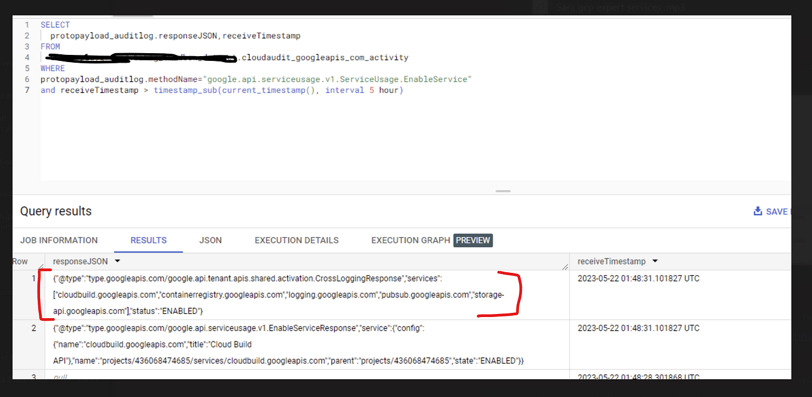Open the receiveTimestamp column dropdown

coord(654,261)
